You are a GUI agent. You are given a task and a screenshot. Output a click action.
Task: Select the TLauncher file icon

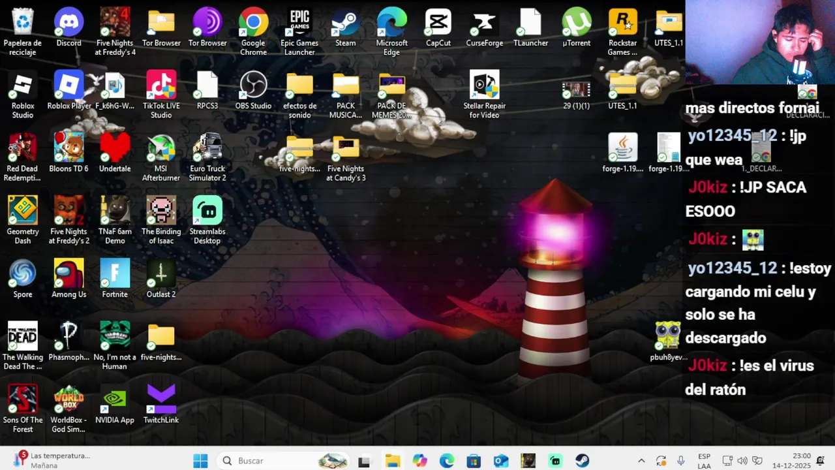[530, 28]
